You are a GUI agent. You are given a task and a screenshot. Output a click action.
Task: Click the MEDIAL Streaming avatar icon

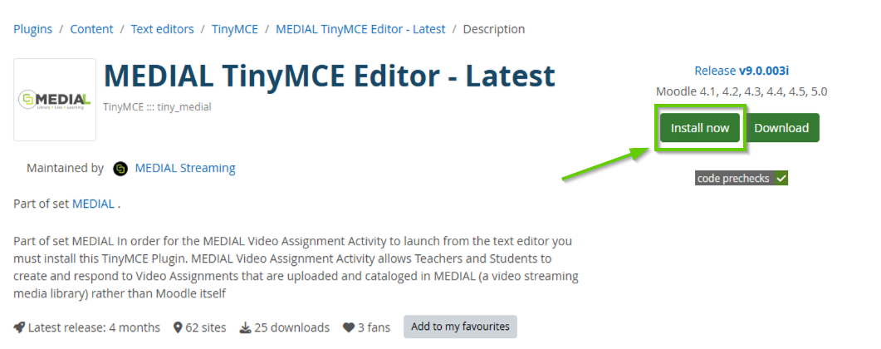pyautogui.click(x=120, y=169)
